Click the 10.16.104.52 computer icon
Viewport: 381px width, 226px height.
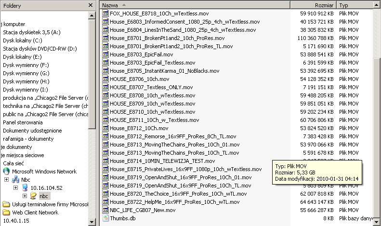click(25, 188)
